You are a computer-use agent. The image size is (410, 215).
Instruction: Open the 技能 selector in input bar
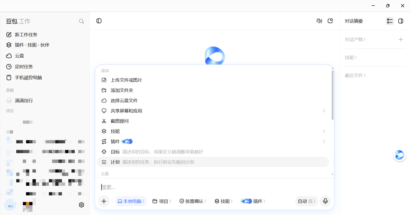[x=224, y=201]
